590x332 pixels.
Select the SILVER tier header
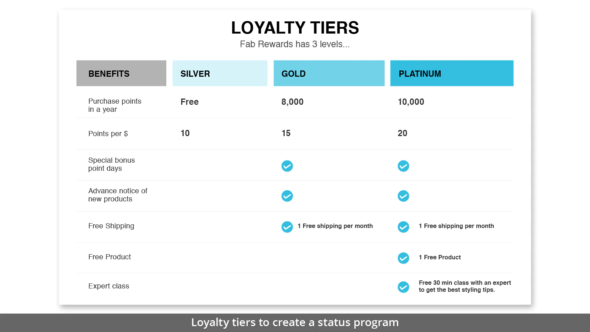pos(220,73)
